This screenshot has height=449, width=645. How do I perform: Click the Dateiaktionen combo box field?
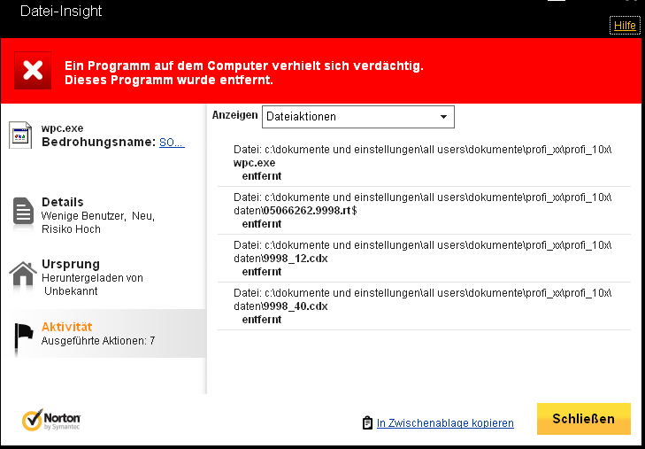[x=357, y=117]
